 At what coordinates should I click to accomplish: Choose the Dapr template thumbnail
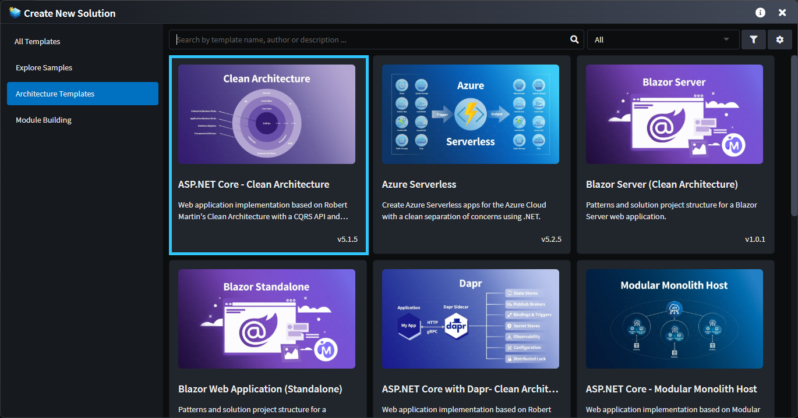point(471,319)
